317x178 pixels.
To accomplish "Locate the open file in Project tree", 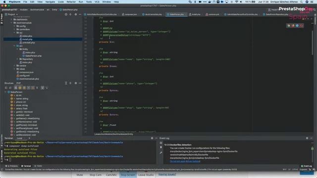I will pos(66,14).
